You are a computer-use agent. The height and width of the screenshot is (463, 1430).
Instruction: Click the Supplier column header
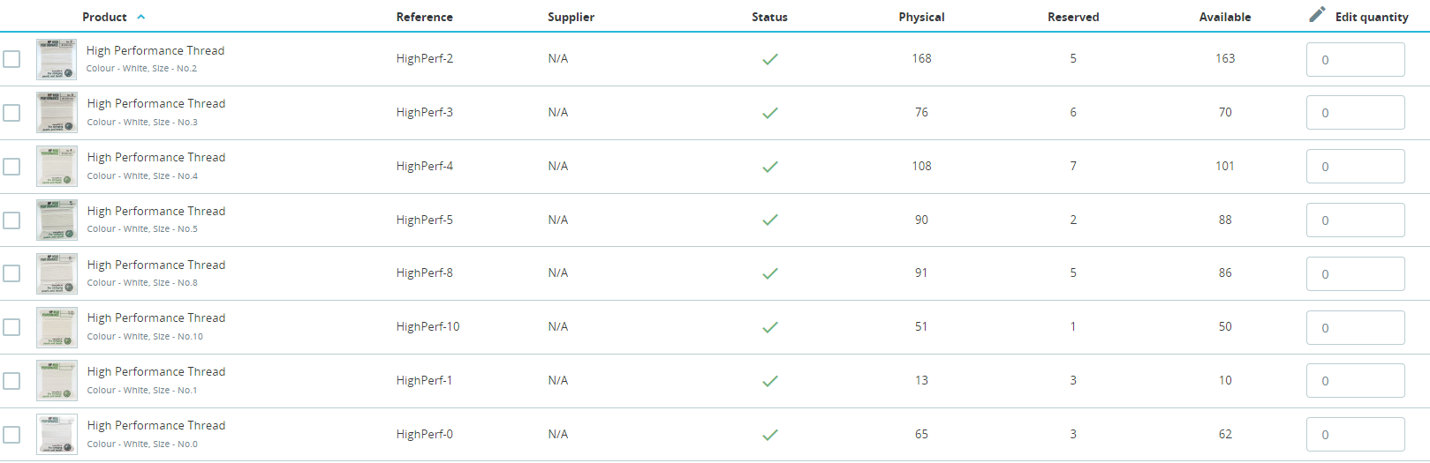point(571,17)
